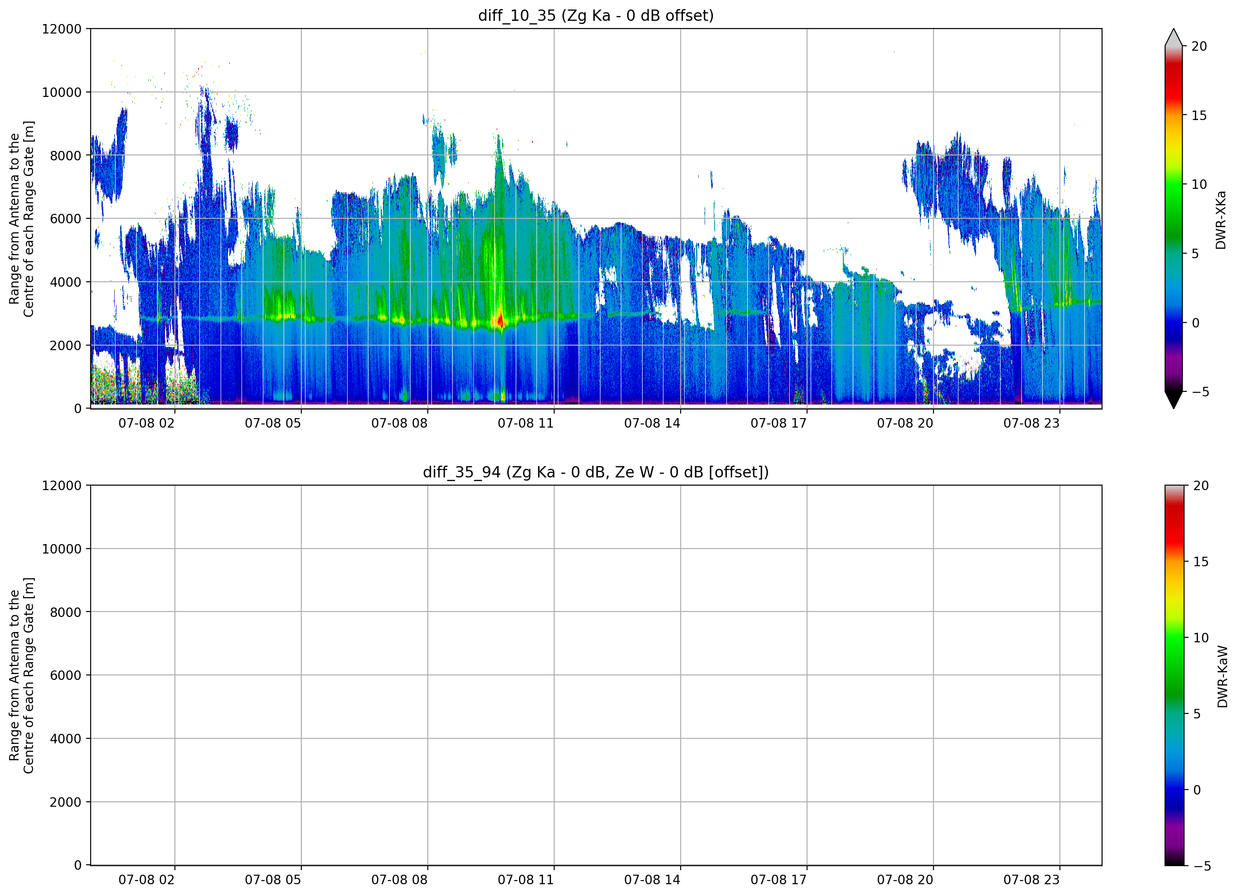Click the top plot y-axis range label

click(21, 219)
